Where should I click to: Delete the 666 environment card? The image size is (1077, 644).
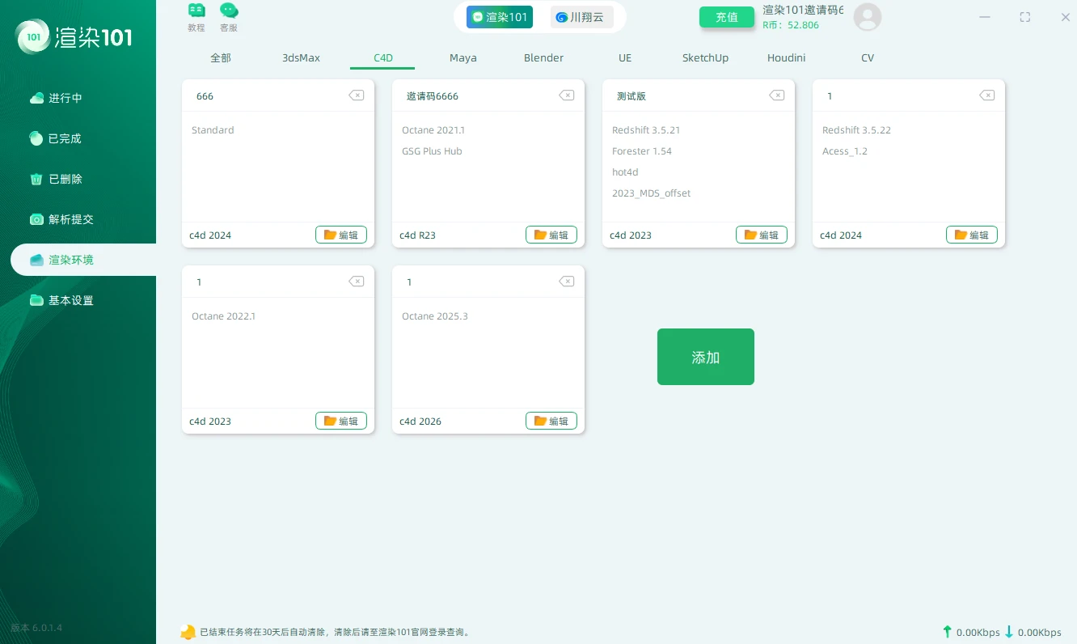[x=357, y=95]
